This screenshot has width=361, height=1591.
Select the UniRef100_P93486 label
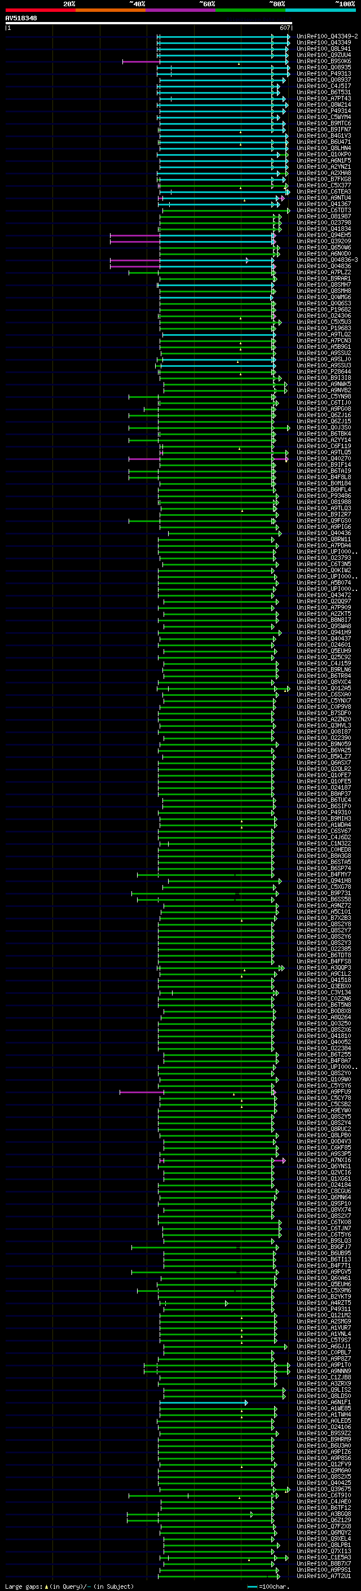pyautogui.click(x=323, y=496)
